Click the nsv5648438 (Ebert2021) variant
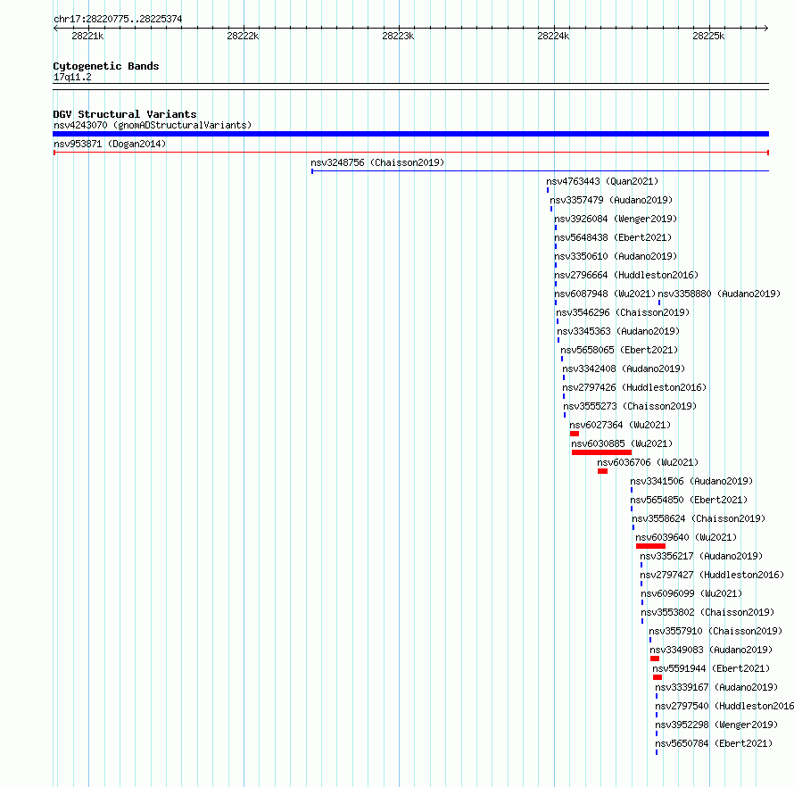Screen dimensions: 794x787 click(x=613, y=237)
